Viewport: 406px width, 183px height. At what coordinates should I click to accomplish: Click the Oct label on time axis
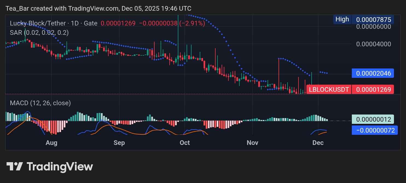(x=185, y=143)
